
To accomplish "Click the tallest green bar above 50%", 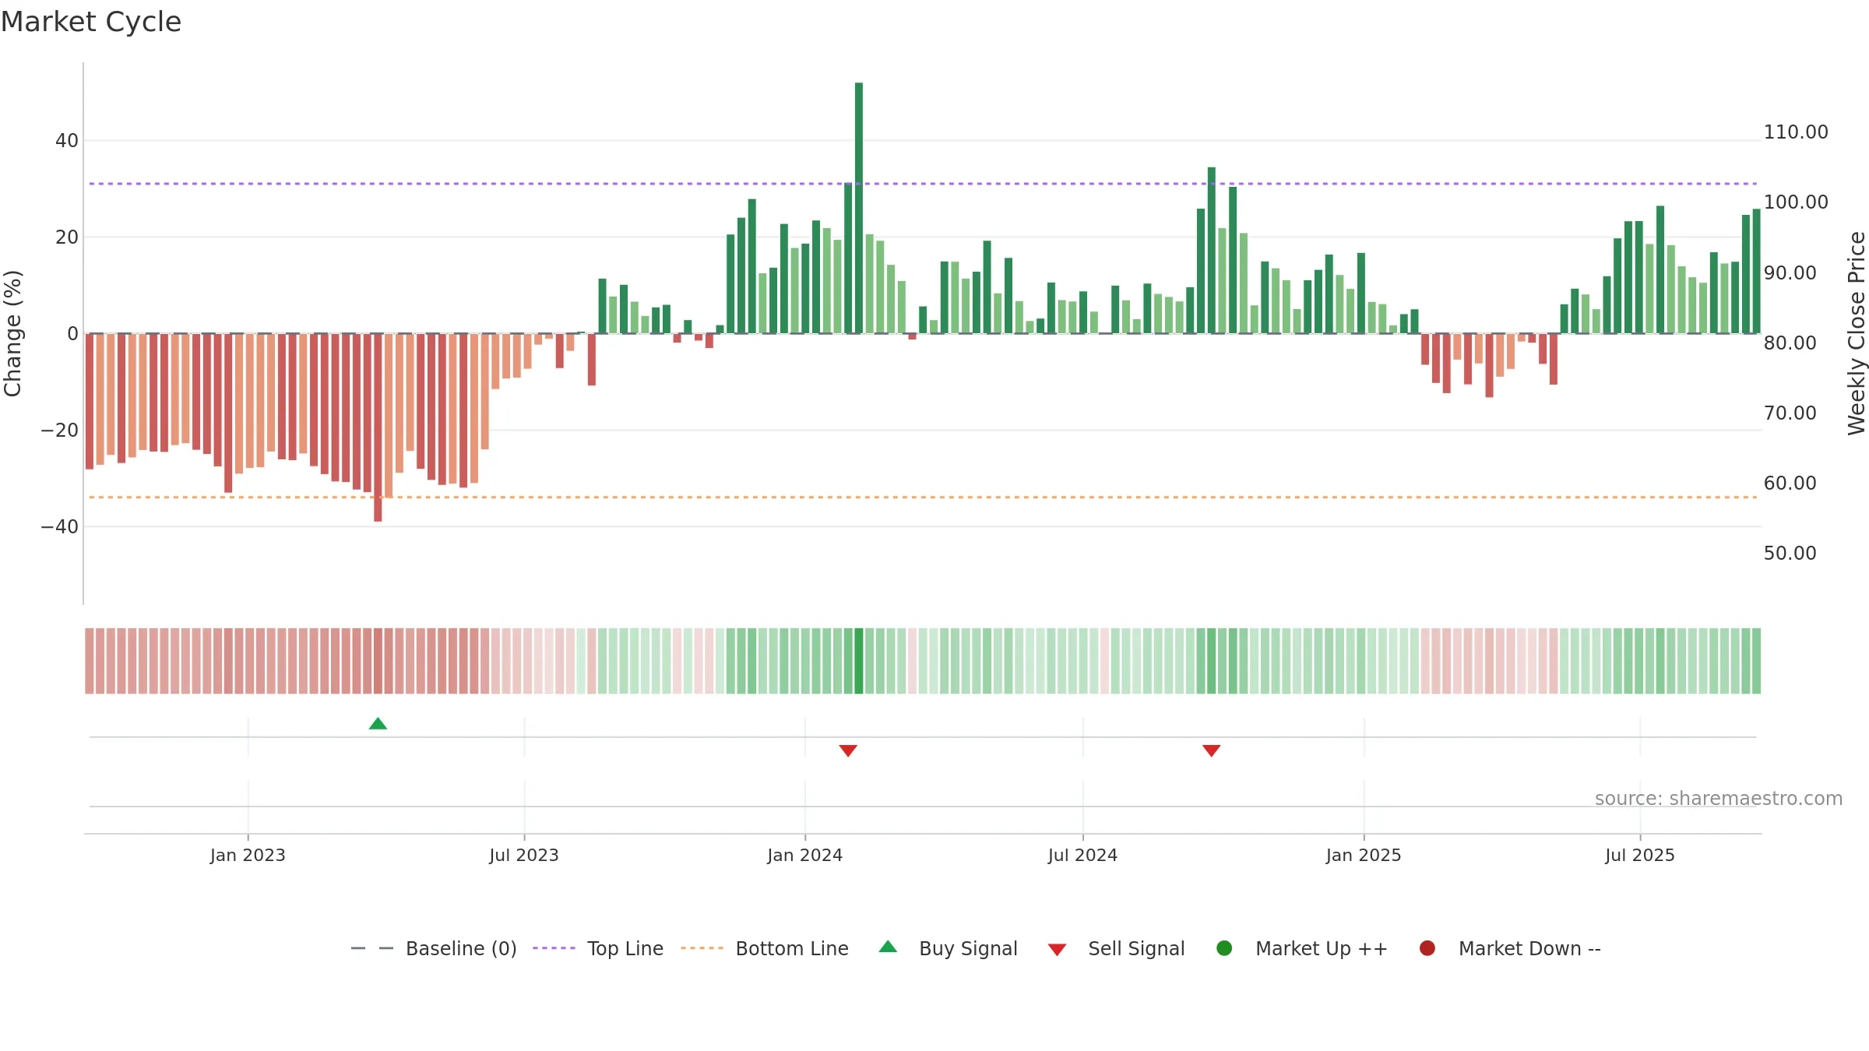I will click(859, 208).
